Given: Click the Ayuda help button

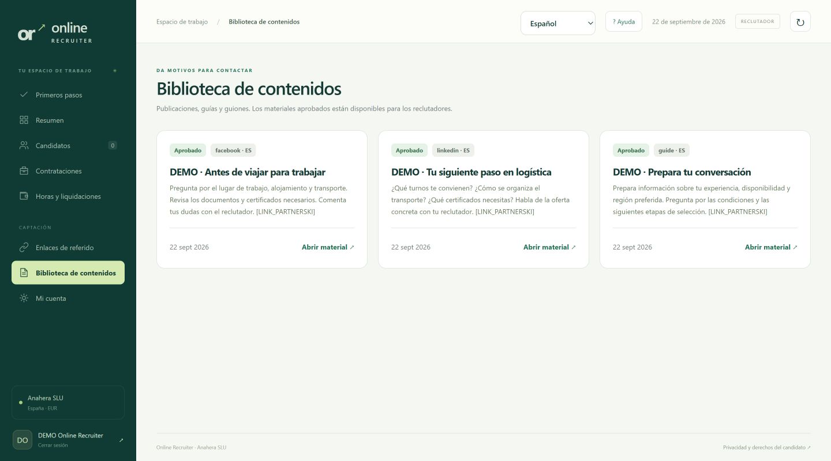Looking at the screenshot, I should click(623, 22).
